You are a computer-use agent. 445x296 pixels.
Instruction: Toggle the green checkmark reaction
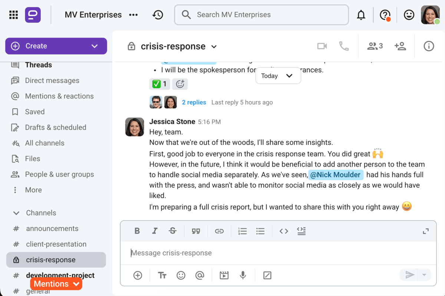159,84
